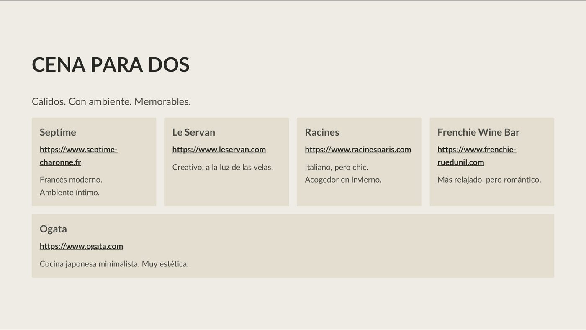Viewport: 586px width, 330px height.
Task: Open the ogata.com link
Action: coord(81,246)
